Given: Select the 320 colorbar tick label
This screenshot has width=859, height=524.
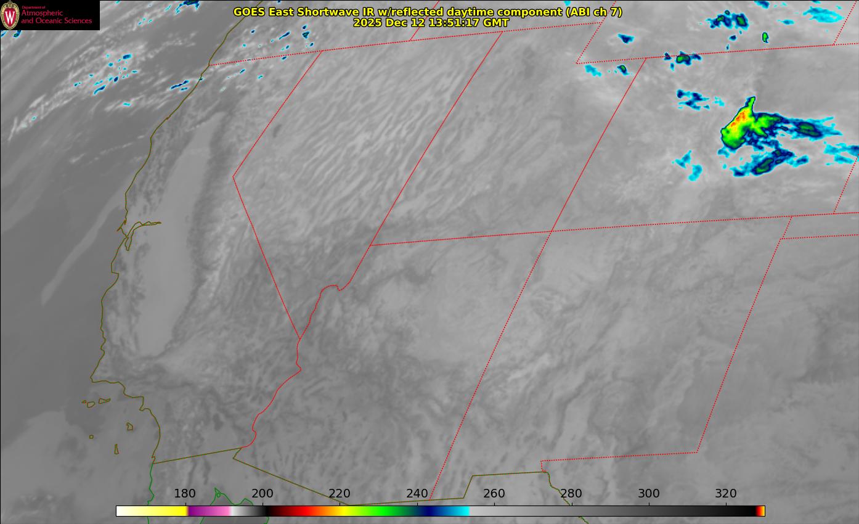Looking at the screenshot, I should tap(726, 493).
